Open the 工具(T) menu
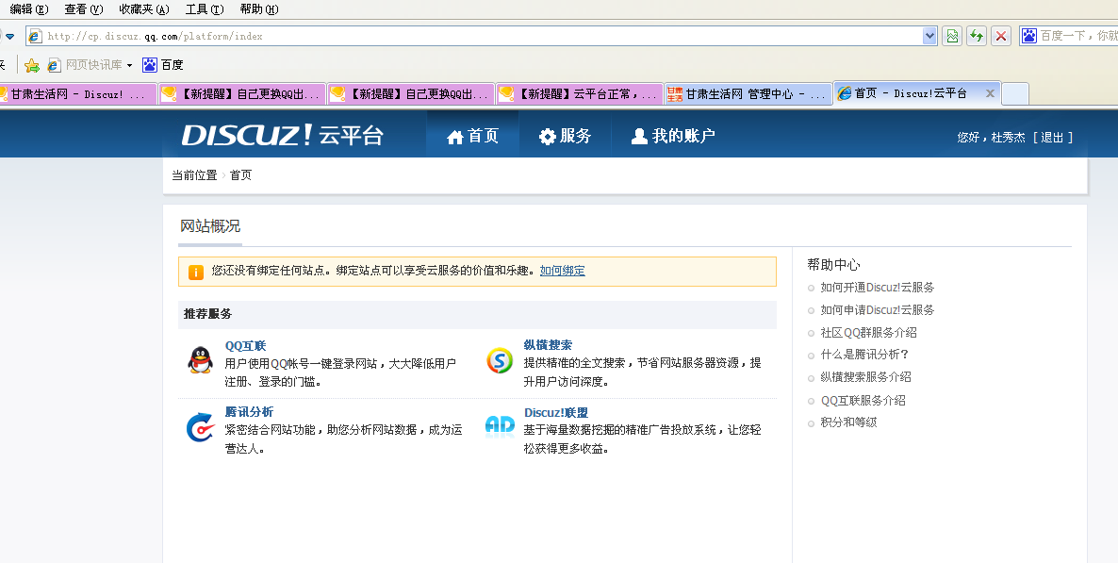This screenshot has height=563, width=1118. click(205, 9)
